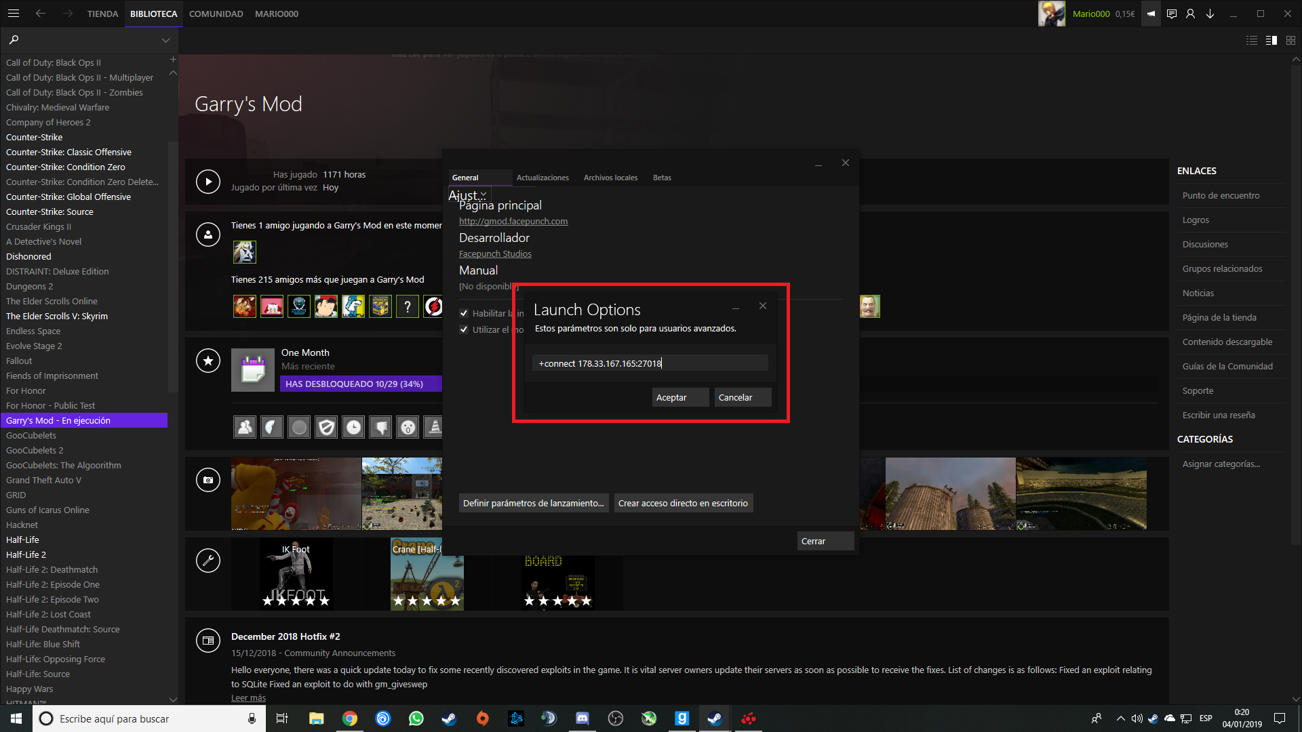Open the MARIO000 menu
The width and height of the screenshot is (1302, 732).
277,14
